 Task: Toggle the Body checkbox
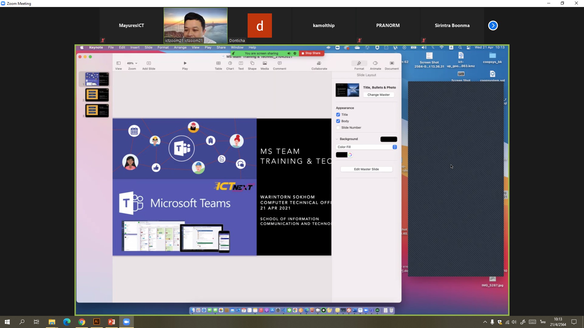pos(338,121)
